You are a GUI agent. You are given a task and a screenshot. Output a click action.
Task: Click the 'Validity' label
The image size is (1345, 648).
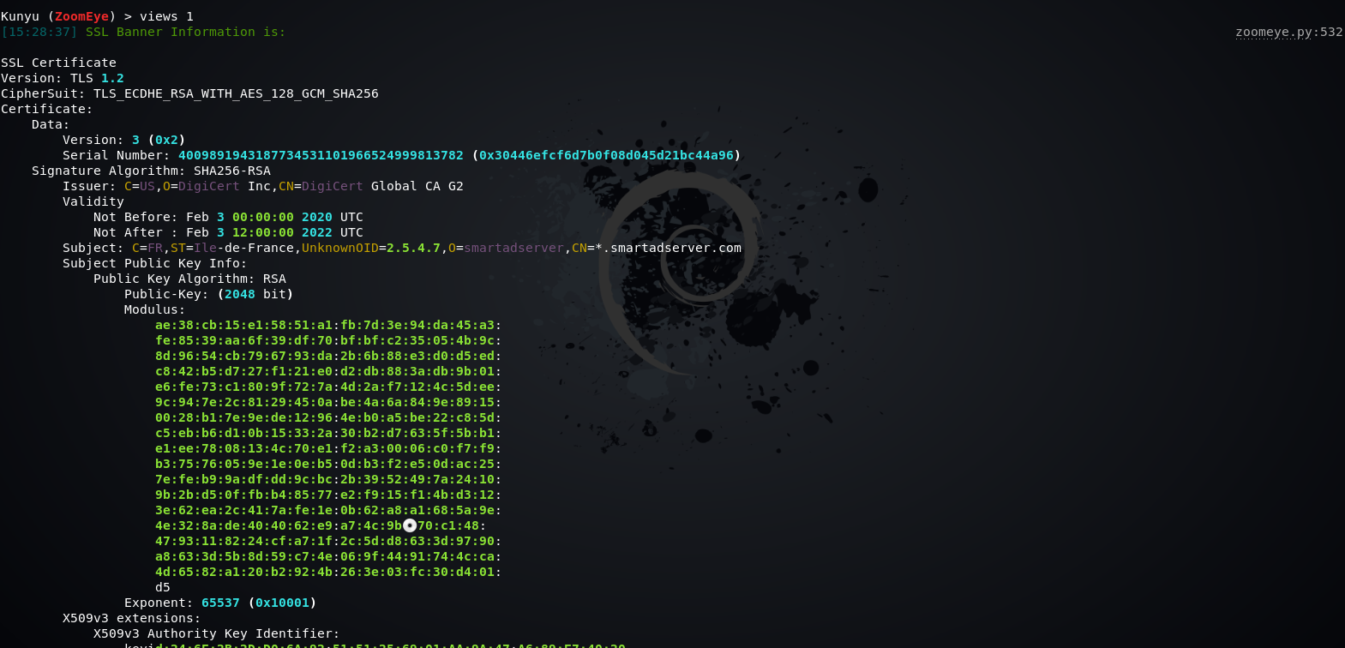click(x=93, y=201)
